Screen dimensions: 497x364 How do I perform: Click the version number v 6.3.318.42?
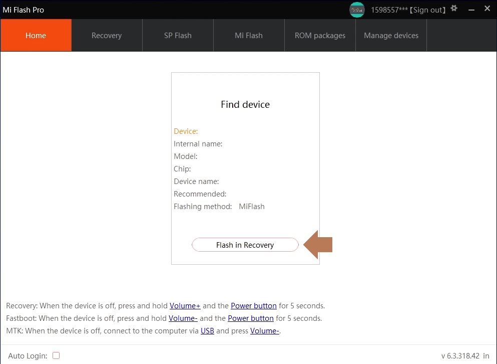(460, 356)
